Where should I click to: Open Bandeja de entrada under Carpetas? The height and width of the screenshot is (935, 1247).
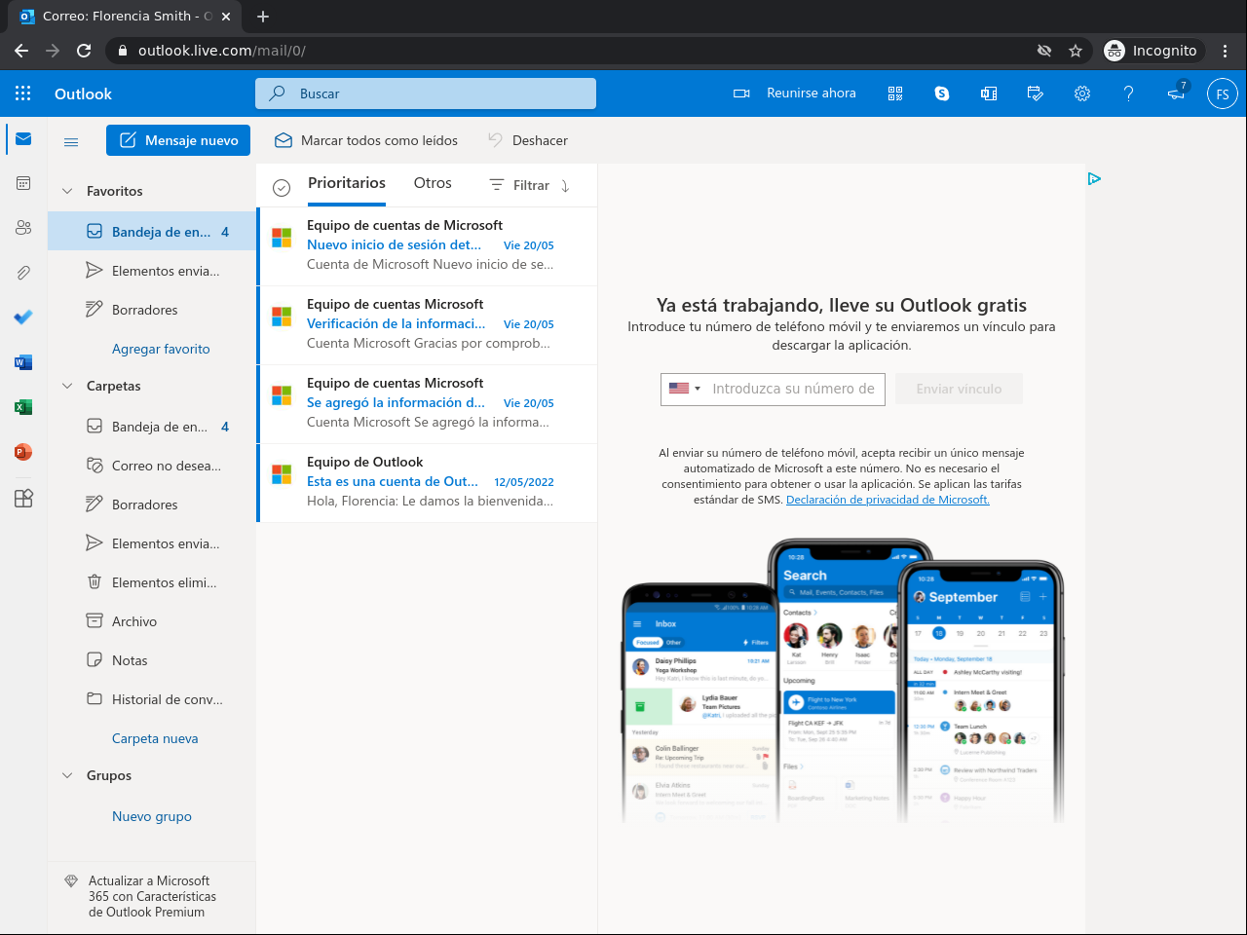[152, 427]
